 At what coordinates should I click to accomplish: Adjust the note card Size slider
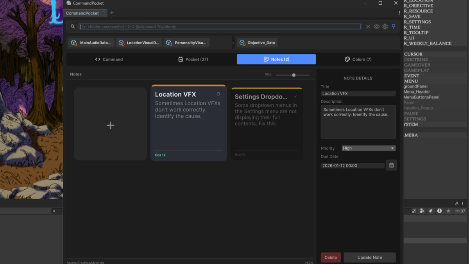pyautogui.click(x=294, y=74)
